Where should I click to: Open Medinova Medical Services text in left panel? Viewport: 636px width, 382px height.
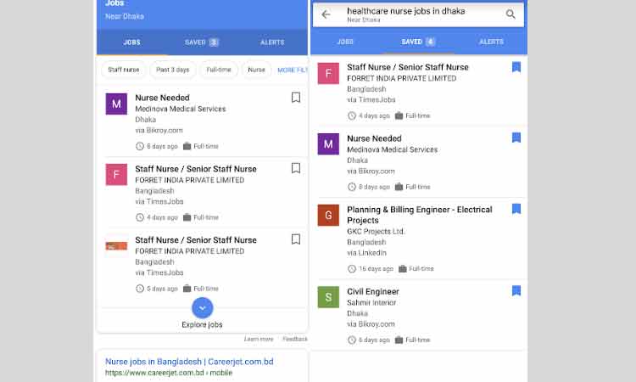[181, 109]
